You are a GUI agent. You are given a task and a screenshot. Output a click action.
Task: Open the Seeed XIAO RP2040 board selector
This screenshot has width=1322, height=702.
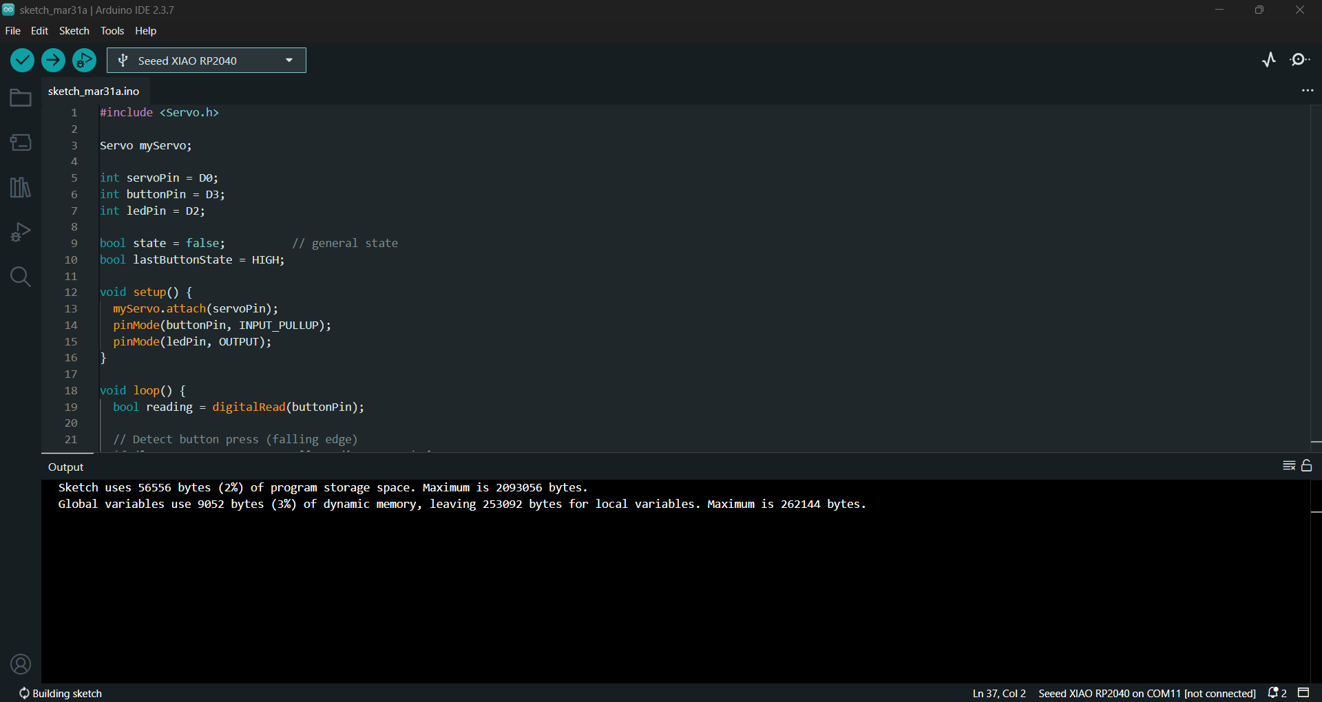pos(207,61)
